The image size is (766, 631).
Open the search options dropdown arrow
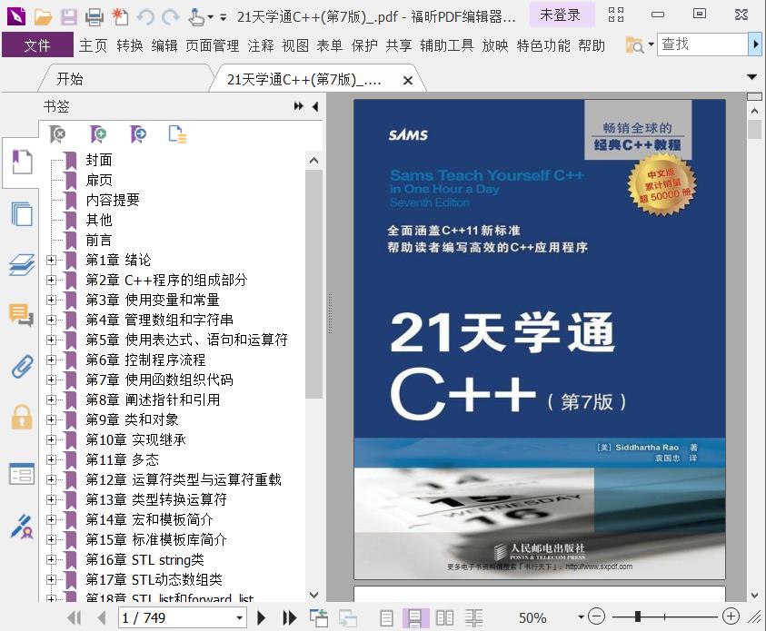click(652, 44)
